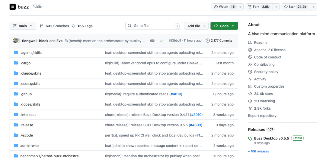
Task: Click the folder icon for .claude/skills
Action: point(16,73)
